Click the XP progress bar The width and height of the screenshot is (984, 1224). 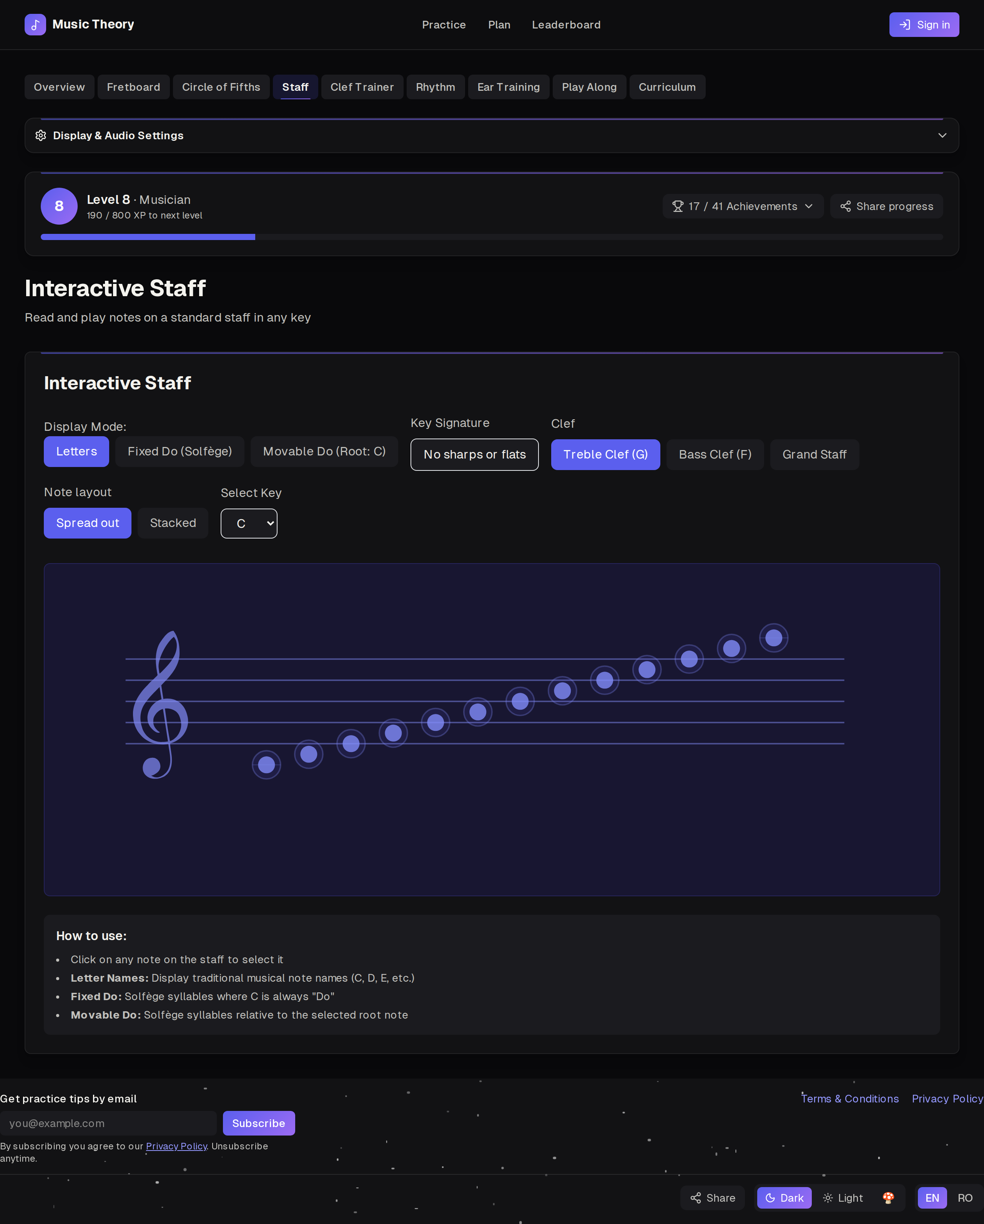pos(492,237)
